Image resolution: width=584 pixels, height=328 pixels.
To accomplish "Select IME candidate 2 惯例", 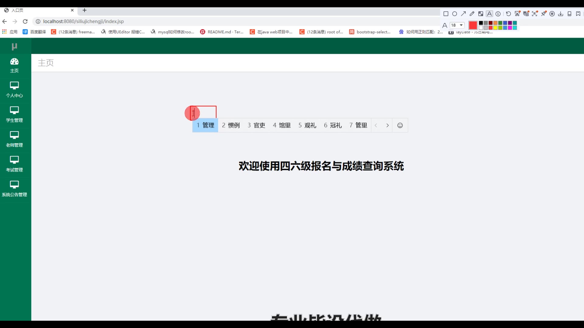I will (231, 125).
